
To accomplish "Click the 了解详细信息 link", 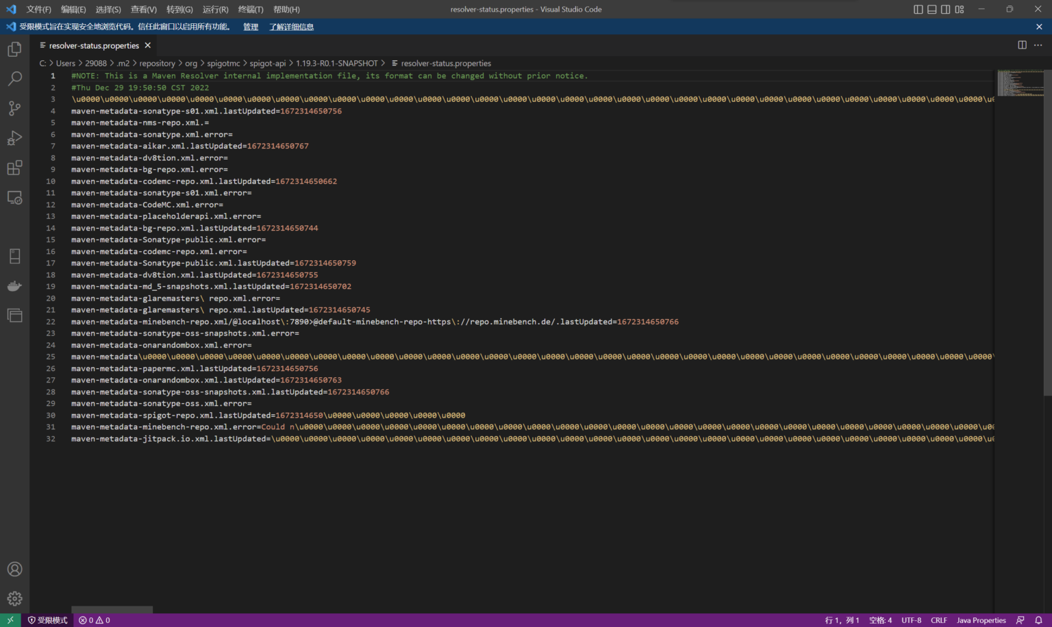I will 291,26.
